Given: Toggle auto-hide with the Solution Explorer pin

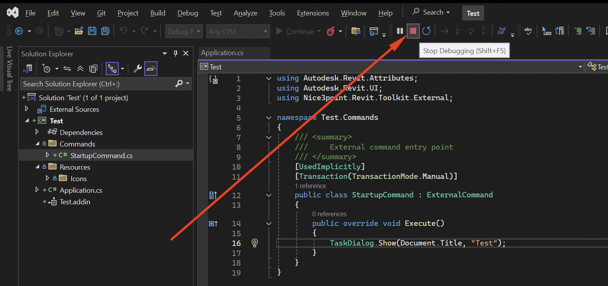Looking at the screenshot, I should [176, 54].
